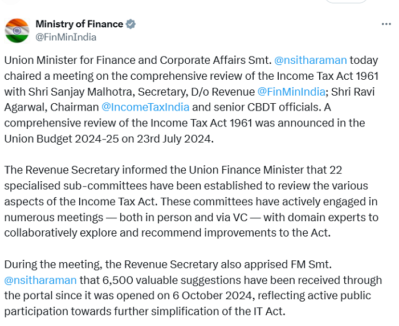Open @nsitharaman mention in the last paragraph

40,280
